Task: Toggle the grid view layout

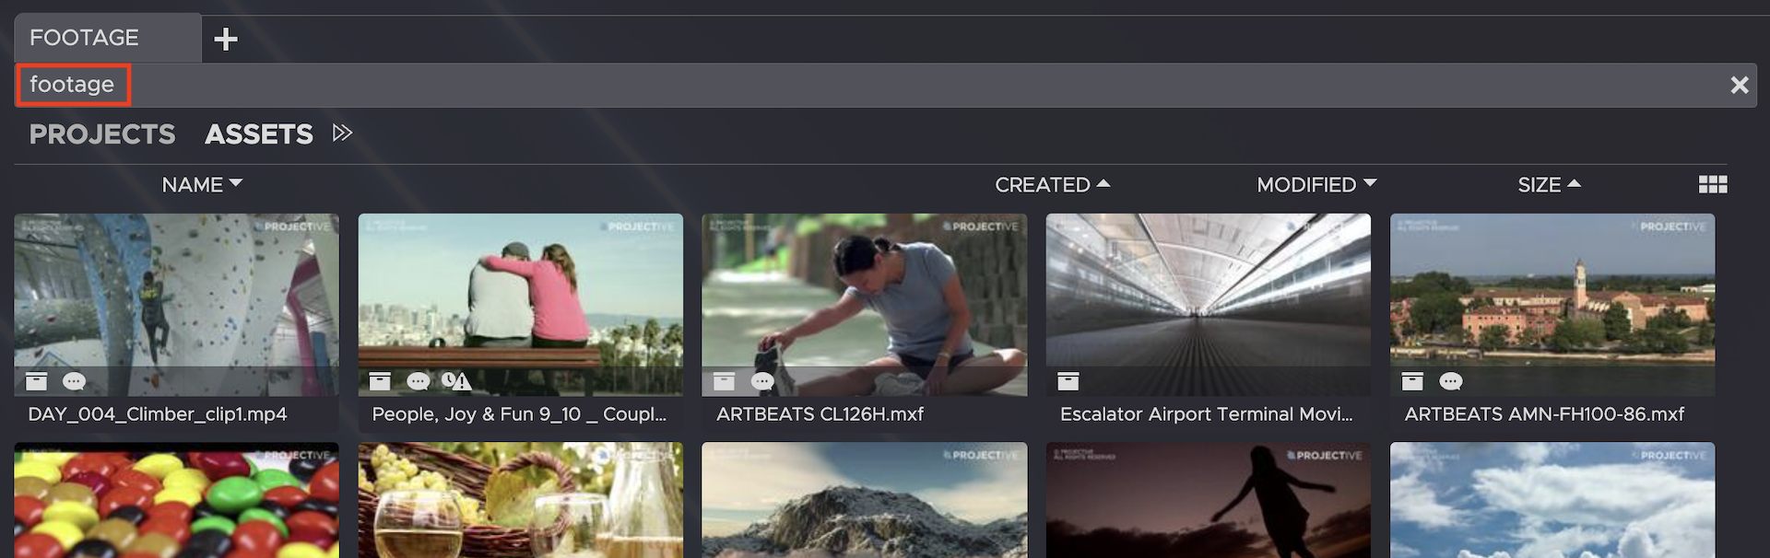Action: pos(1712,185)
